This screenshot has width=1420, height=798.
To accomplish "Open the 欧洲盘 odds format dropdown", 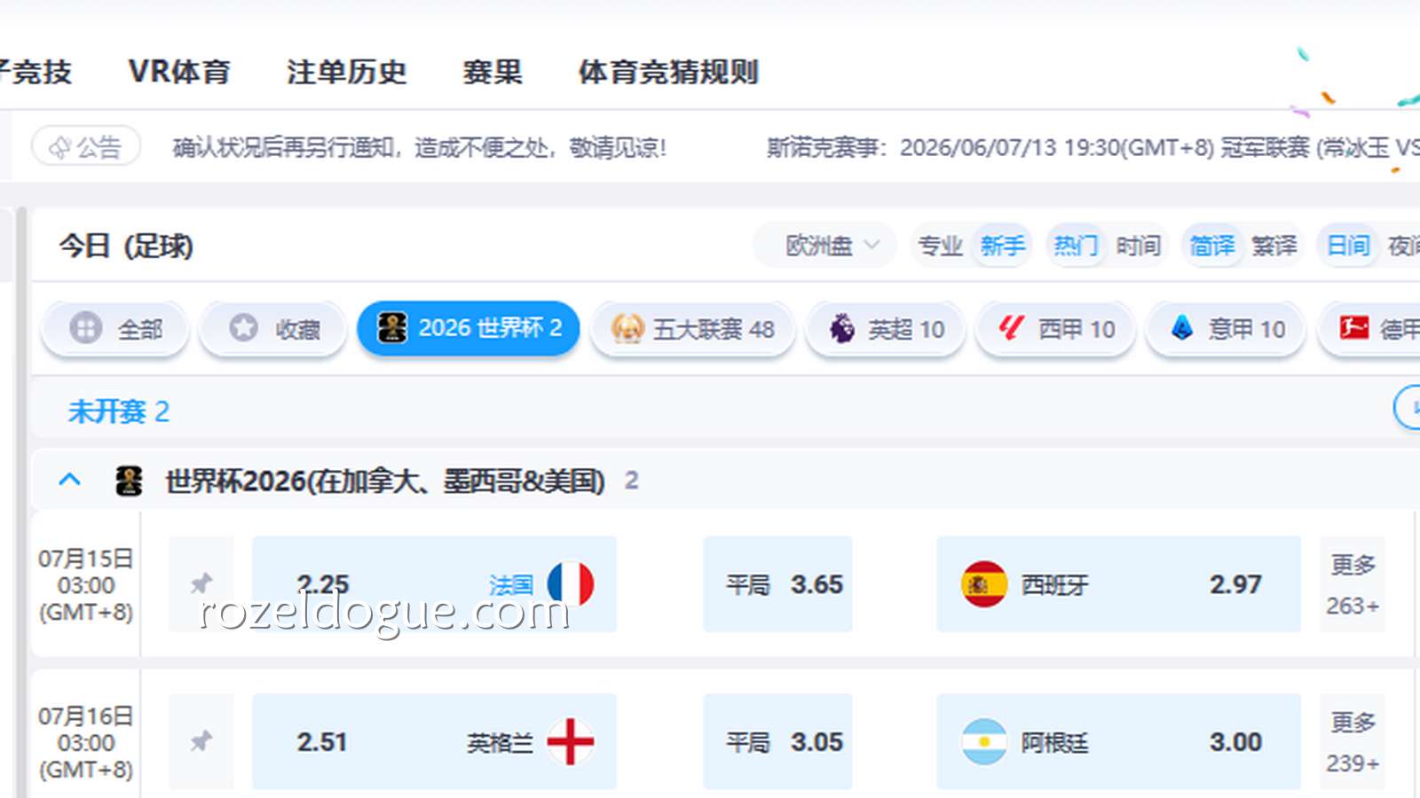I will pos(825,246).
